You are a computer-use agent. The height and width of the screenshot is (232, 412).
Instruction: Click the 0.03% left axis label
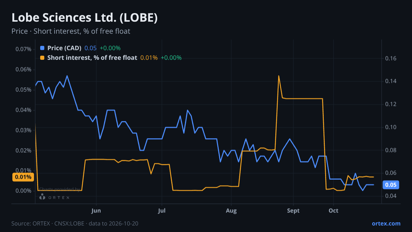[x=23, y=130]
